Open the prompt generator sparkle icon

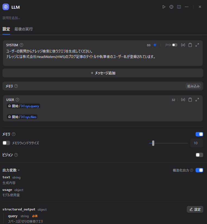tap(155, 45)
